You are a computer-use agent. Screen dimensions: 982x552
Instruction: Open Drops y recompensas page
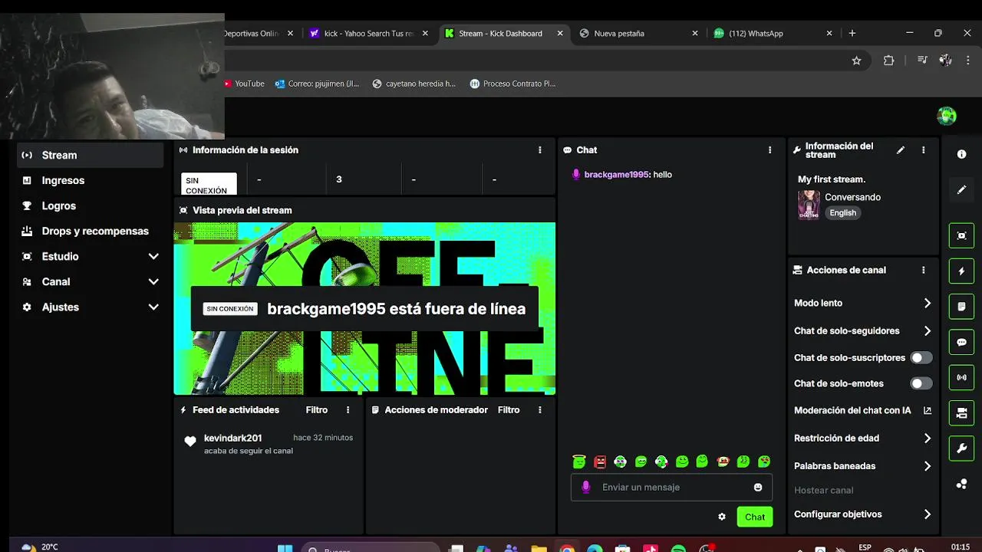(91, 231)
